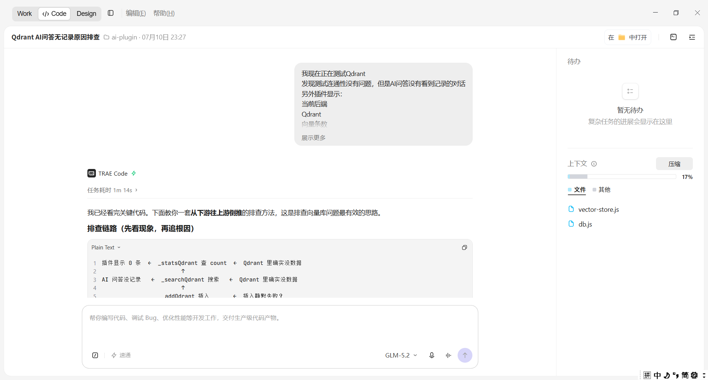Click the conversation title Qdrant AI问答无记录原因排查
The image size is (708, 380).
coord(56,37)
